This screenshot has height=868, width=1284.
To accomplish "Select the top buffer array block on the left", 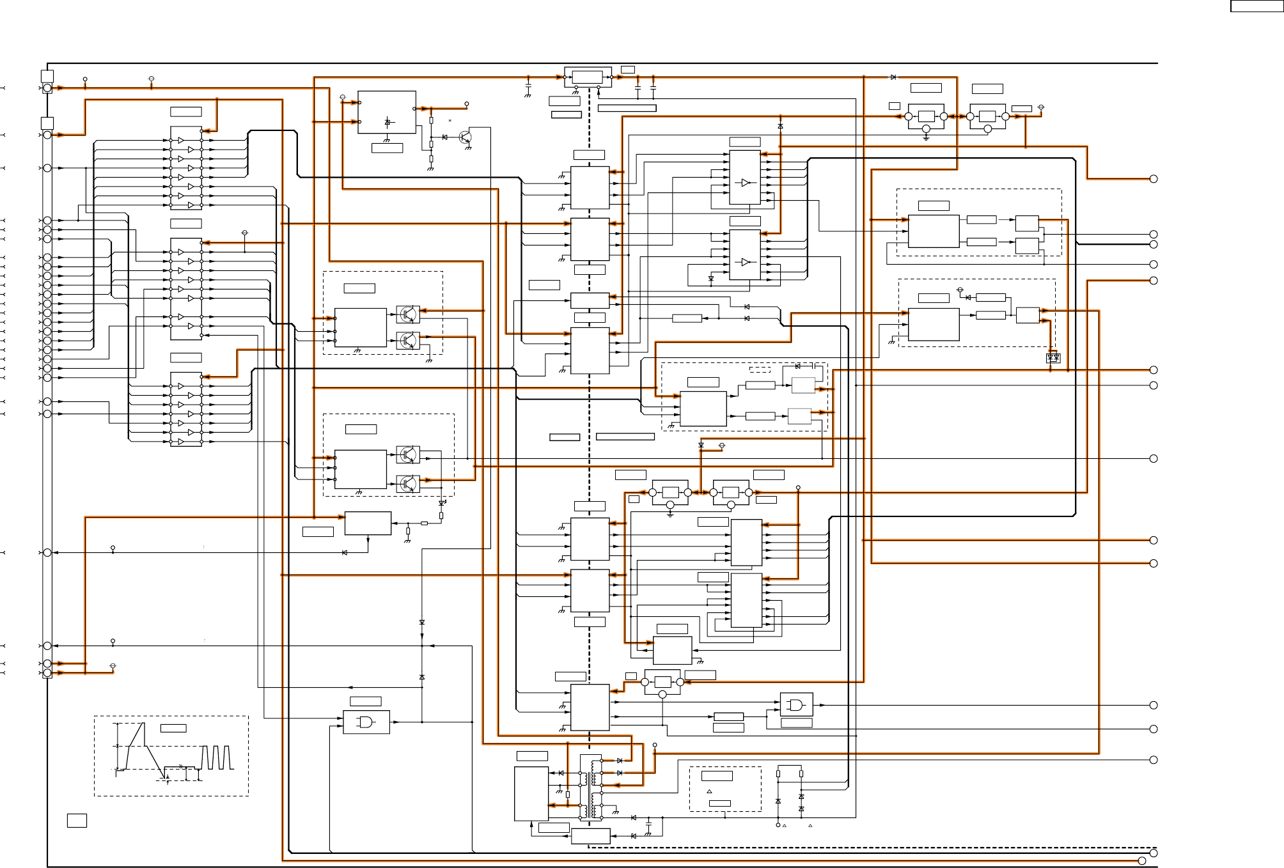I will click(x=186, y=167).
